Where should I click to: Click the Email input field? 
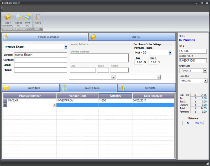tap(41, 65)
